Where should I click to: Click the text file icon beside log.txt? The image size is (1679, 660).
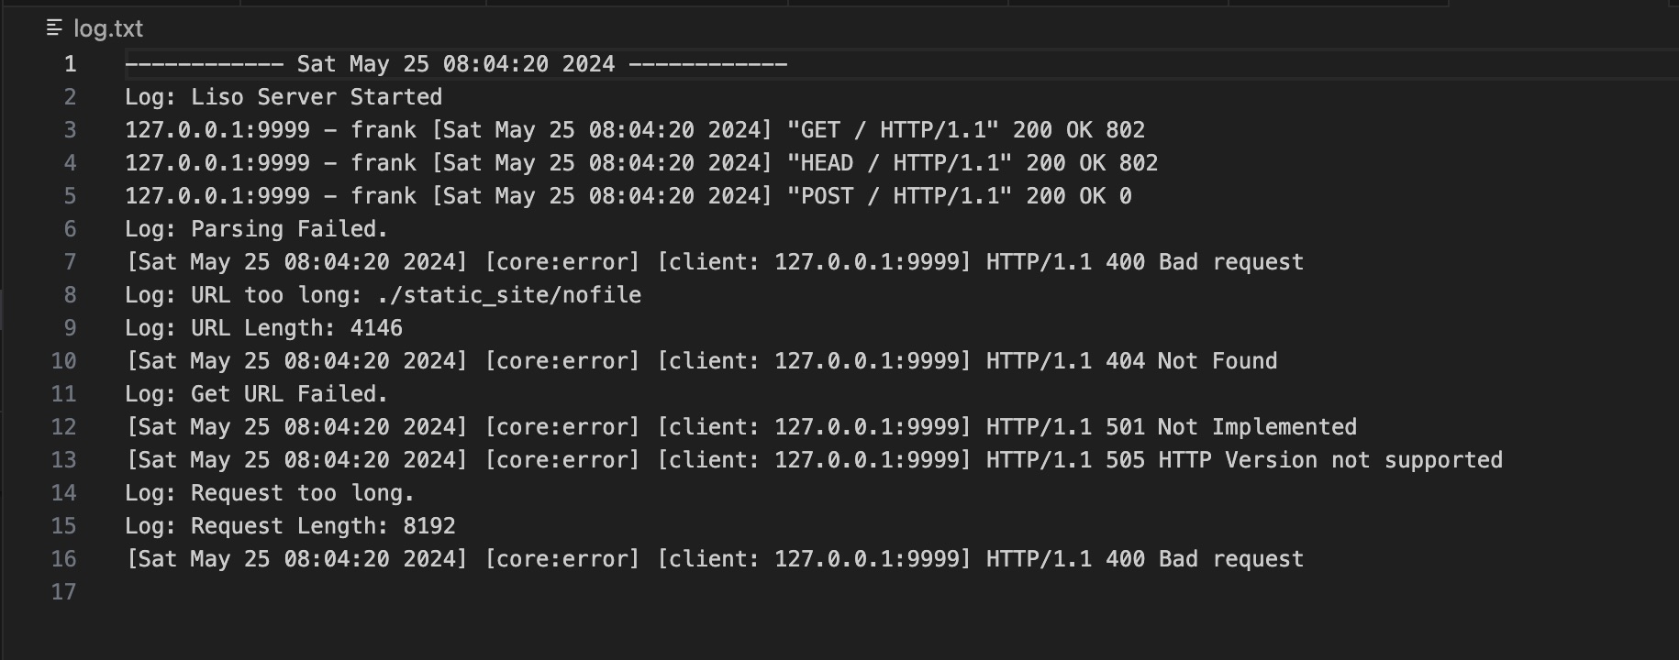pyautogui.click(x=54, y=28)
